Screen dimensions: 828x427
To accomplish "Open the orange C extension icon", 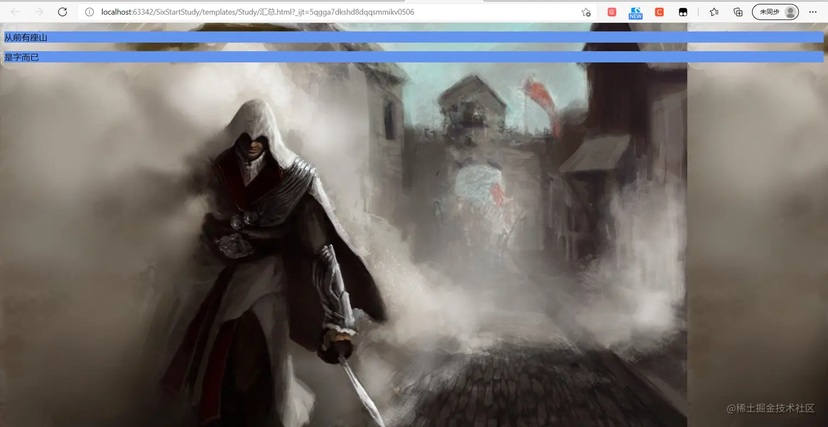I will [x=659, y=12].
